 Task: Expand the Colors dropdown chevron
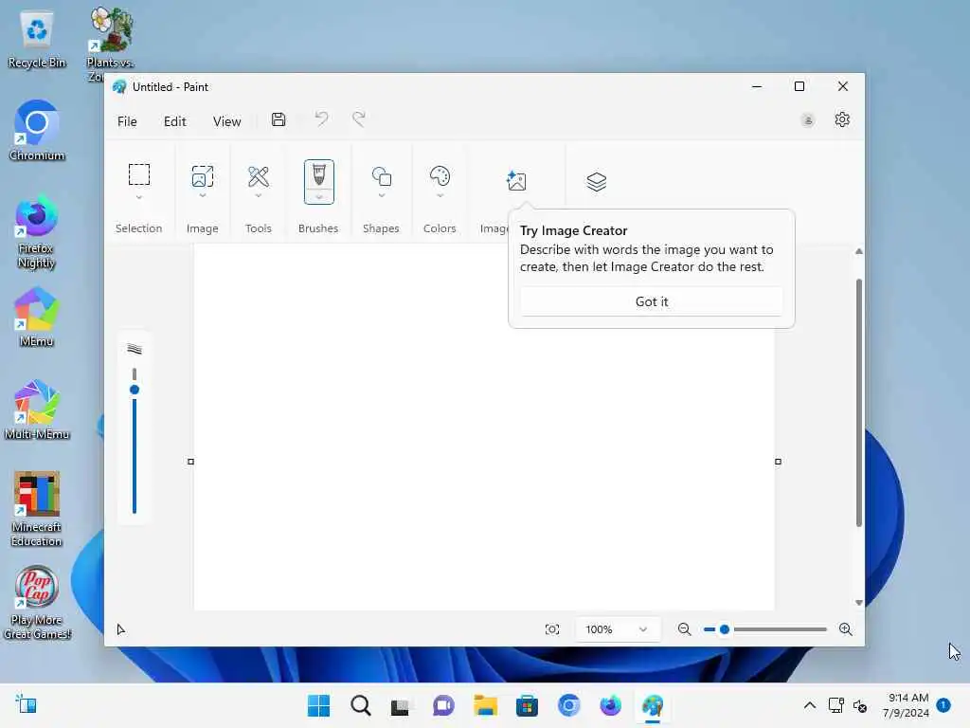click(440, 195)
